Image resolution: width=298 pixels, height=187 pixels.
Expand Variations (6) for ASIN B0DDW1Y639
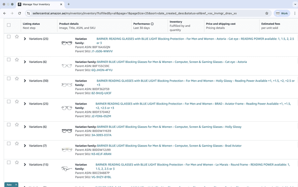point(25,127)
